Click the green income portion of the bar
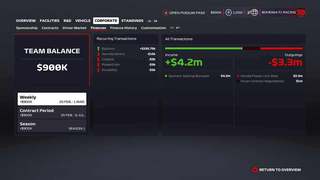320x180 pixels. pos(203,48)
